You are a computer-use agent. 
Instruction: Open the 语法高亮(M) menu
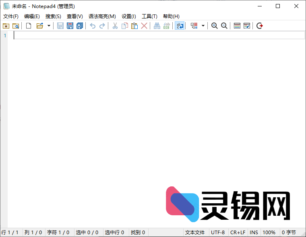point(102,16)
